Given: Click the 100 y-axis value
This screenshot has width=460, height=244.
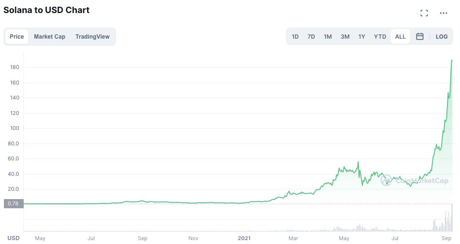Looking at the screenshot, I should click(x=15, y=128).
